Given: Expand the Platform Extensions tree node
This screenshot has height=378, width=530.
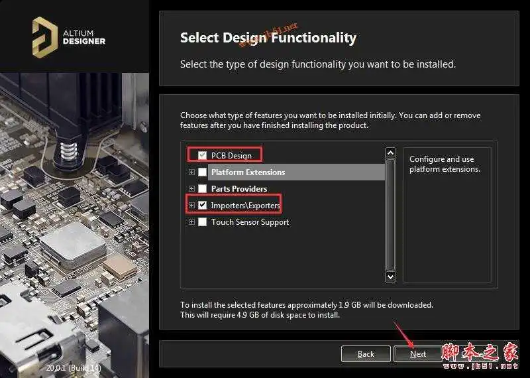Looking at the screenshot, I should tap(192, 172).
